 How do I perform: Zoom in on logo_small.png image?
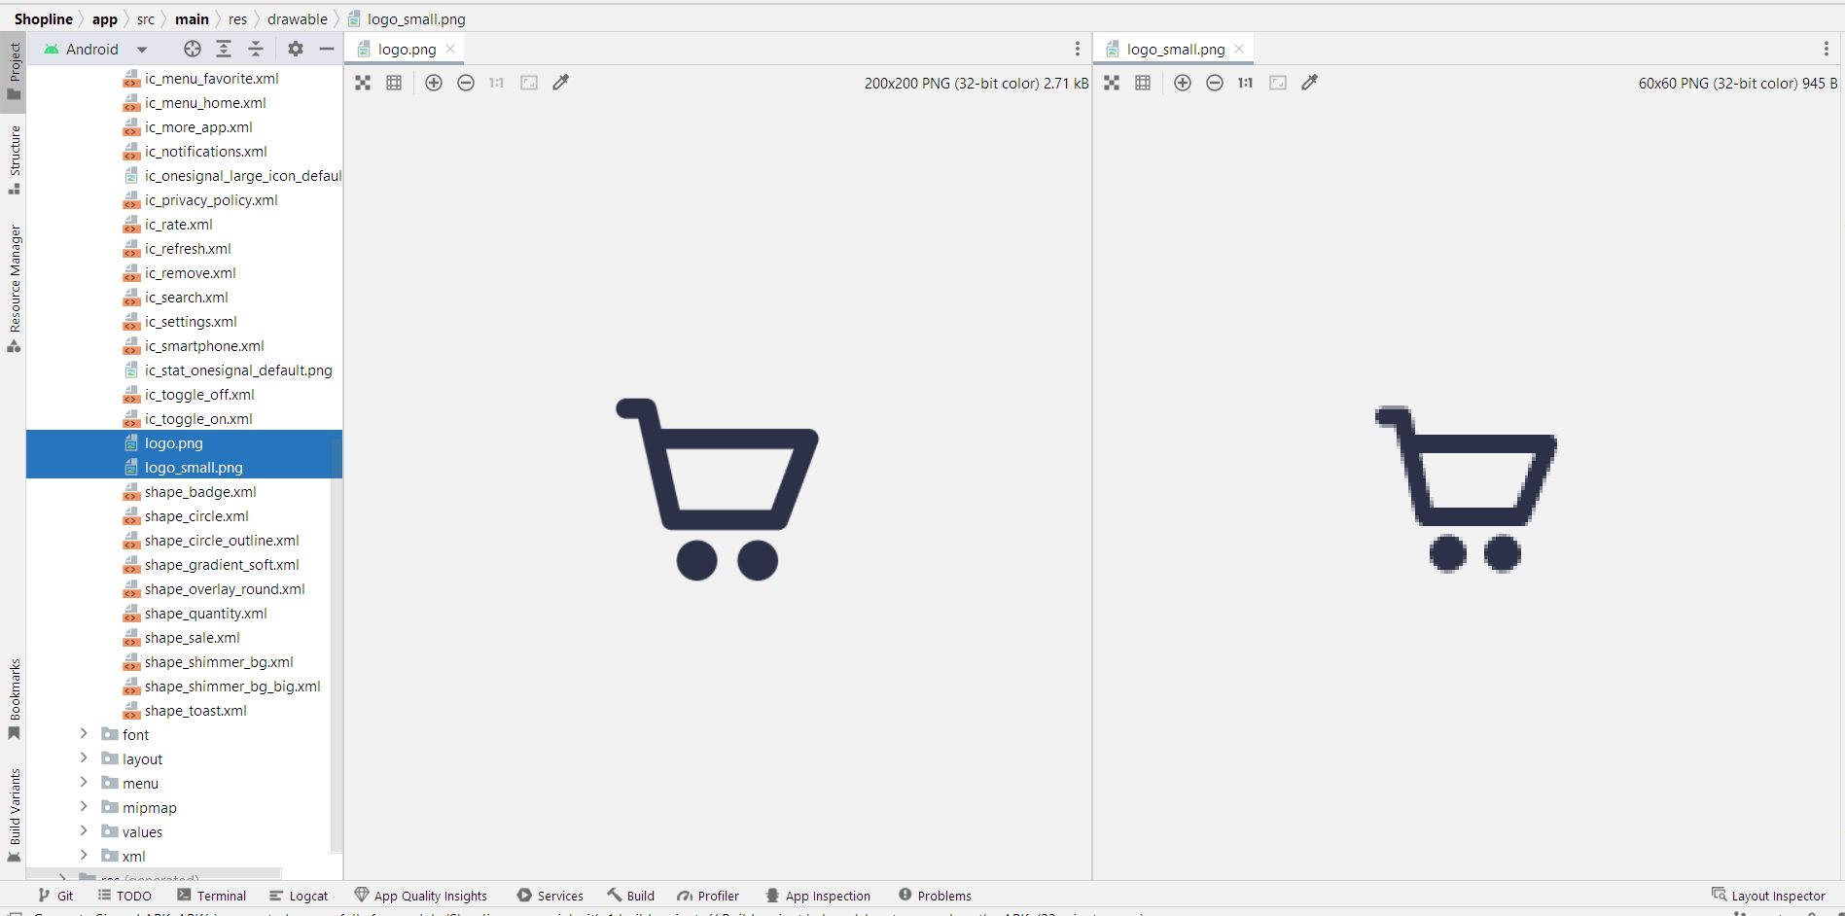point(1183,84)
